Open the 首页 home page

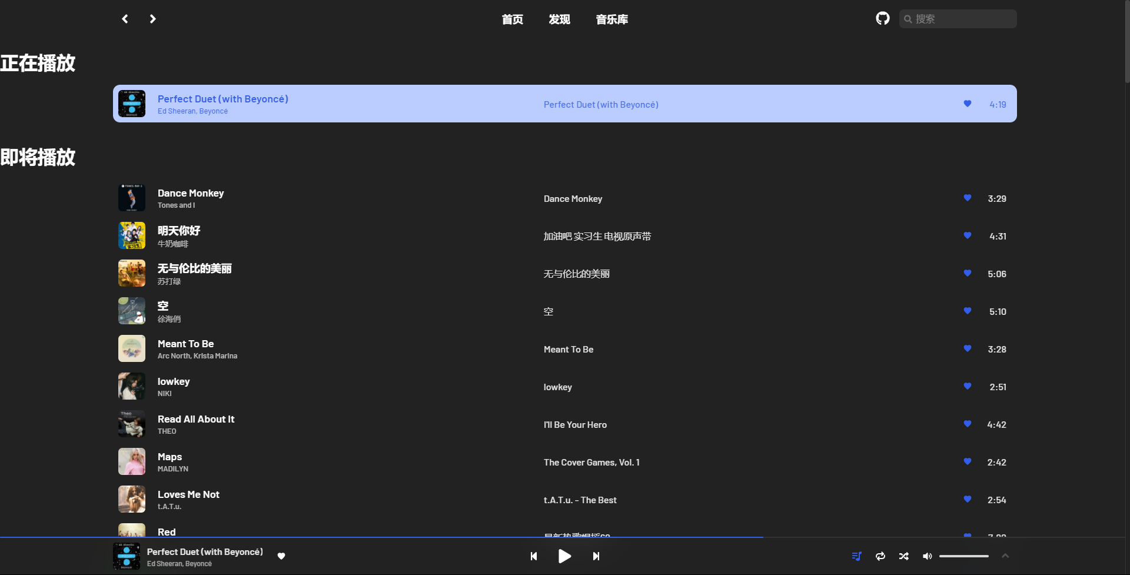pos(511,19)
